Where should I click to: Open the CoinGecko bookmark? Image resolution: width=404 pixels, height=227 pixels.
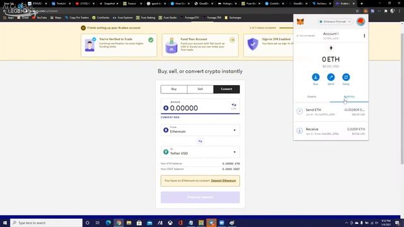(101, 18)
